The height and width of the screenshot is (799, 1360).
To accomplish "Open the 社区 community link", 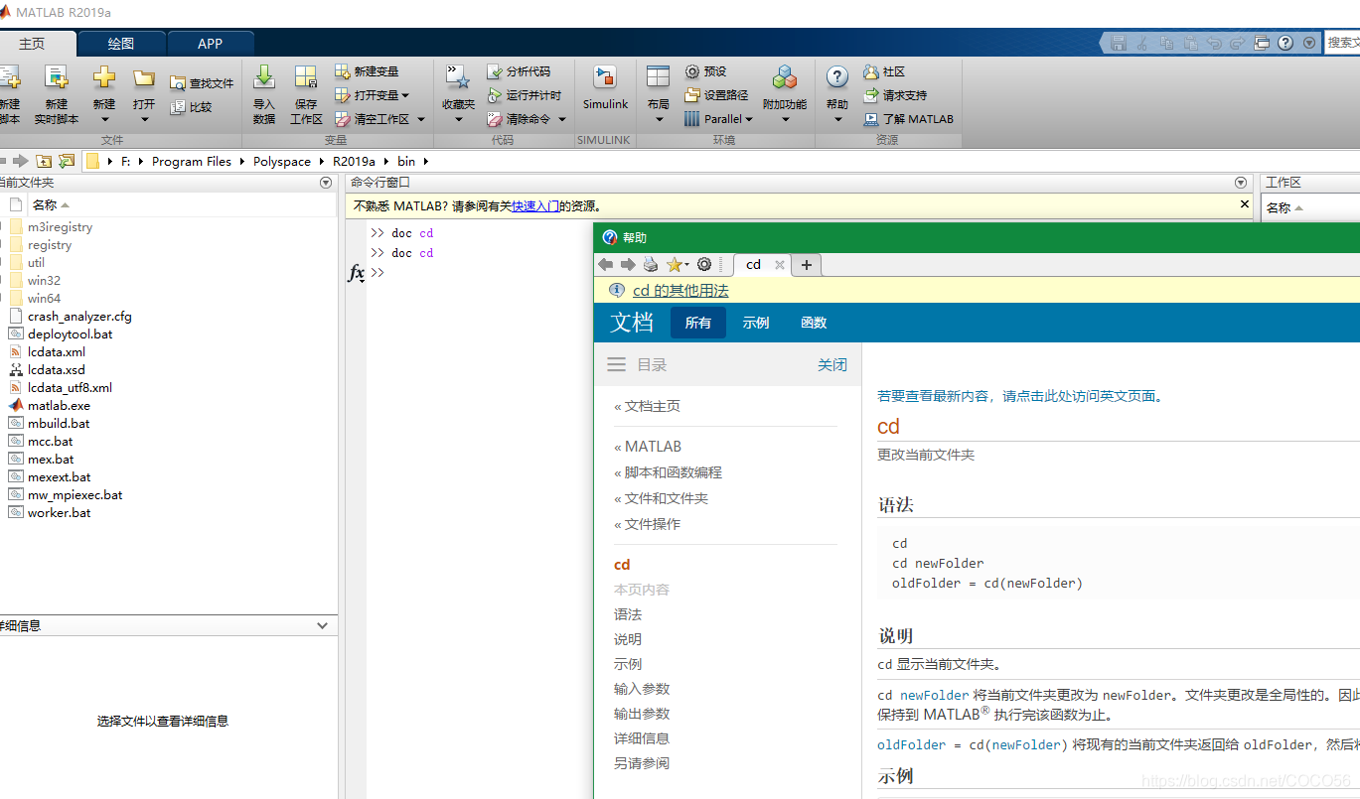I will point(884,71).
